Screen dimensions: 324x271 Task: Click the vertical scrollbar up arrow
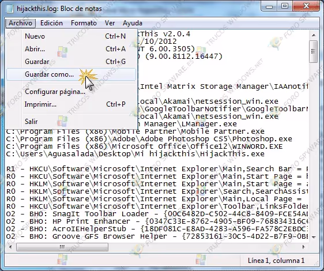314,35
